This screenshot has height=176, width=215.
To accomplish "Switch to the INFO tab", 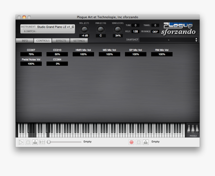I will [x=25, y=41].
